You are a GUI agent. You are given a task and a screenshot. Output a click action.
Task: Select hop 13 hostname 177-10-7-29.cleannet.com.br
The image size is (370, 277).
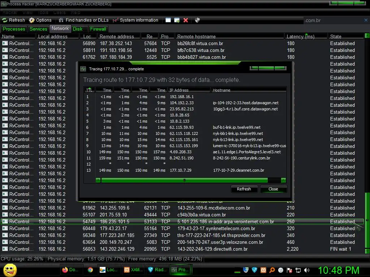click(238, 170)
